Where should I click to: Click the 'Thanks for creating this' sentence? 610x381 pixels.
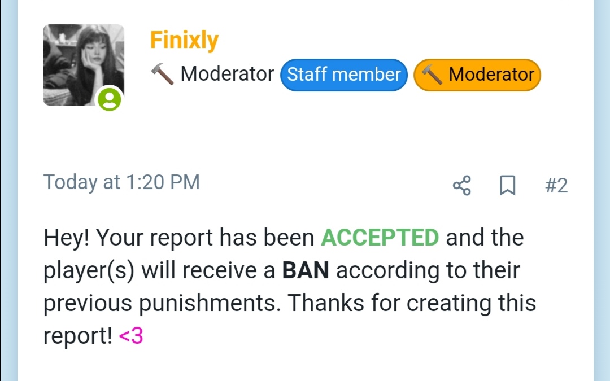(x=412, y=303)
